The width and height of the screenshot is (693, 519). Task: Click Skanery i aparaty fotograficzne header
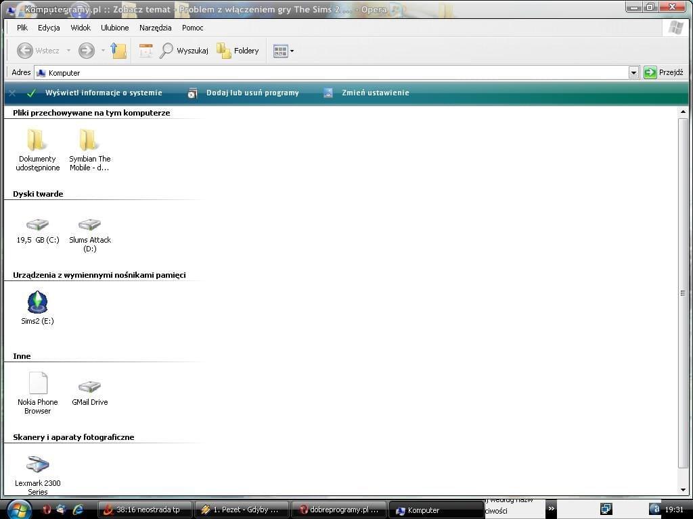pos(73,437)
